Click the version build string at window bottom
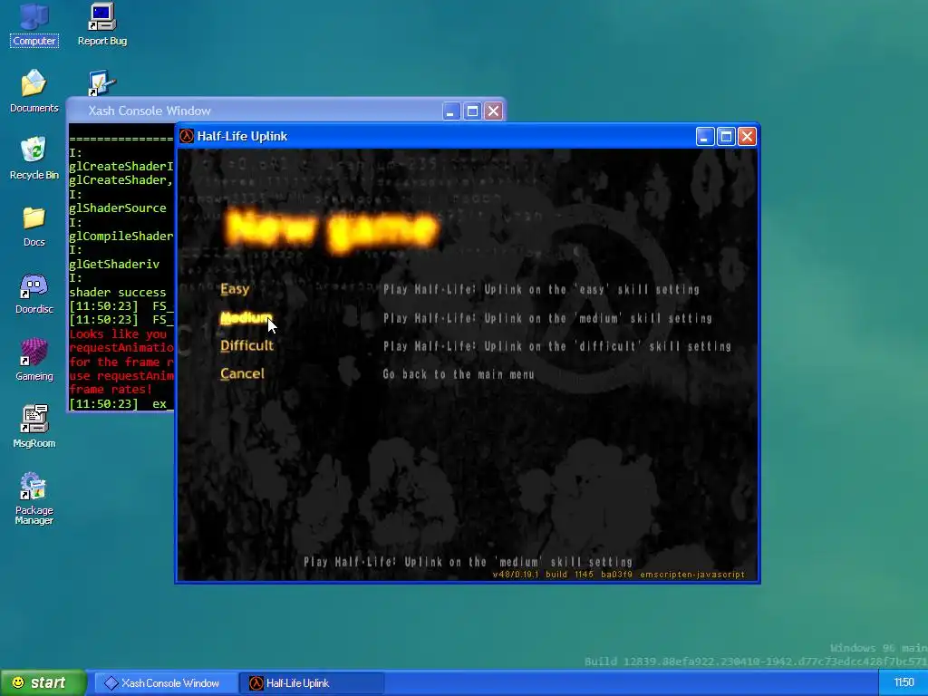 pos(618,574)
